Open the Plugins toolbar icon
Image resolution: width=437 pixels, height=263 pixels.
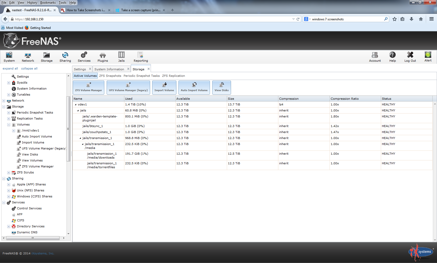pos(103,57)
